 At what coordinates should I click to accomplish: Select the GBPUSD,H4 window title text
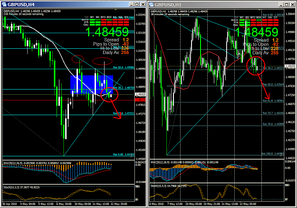pos(21,4)
